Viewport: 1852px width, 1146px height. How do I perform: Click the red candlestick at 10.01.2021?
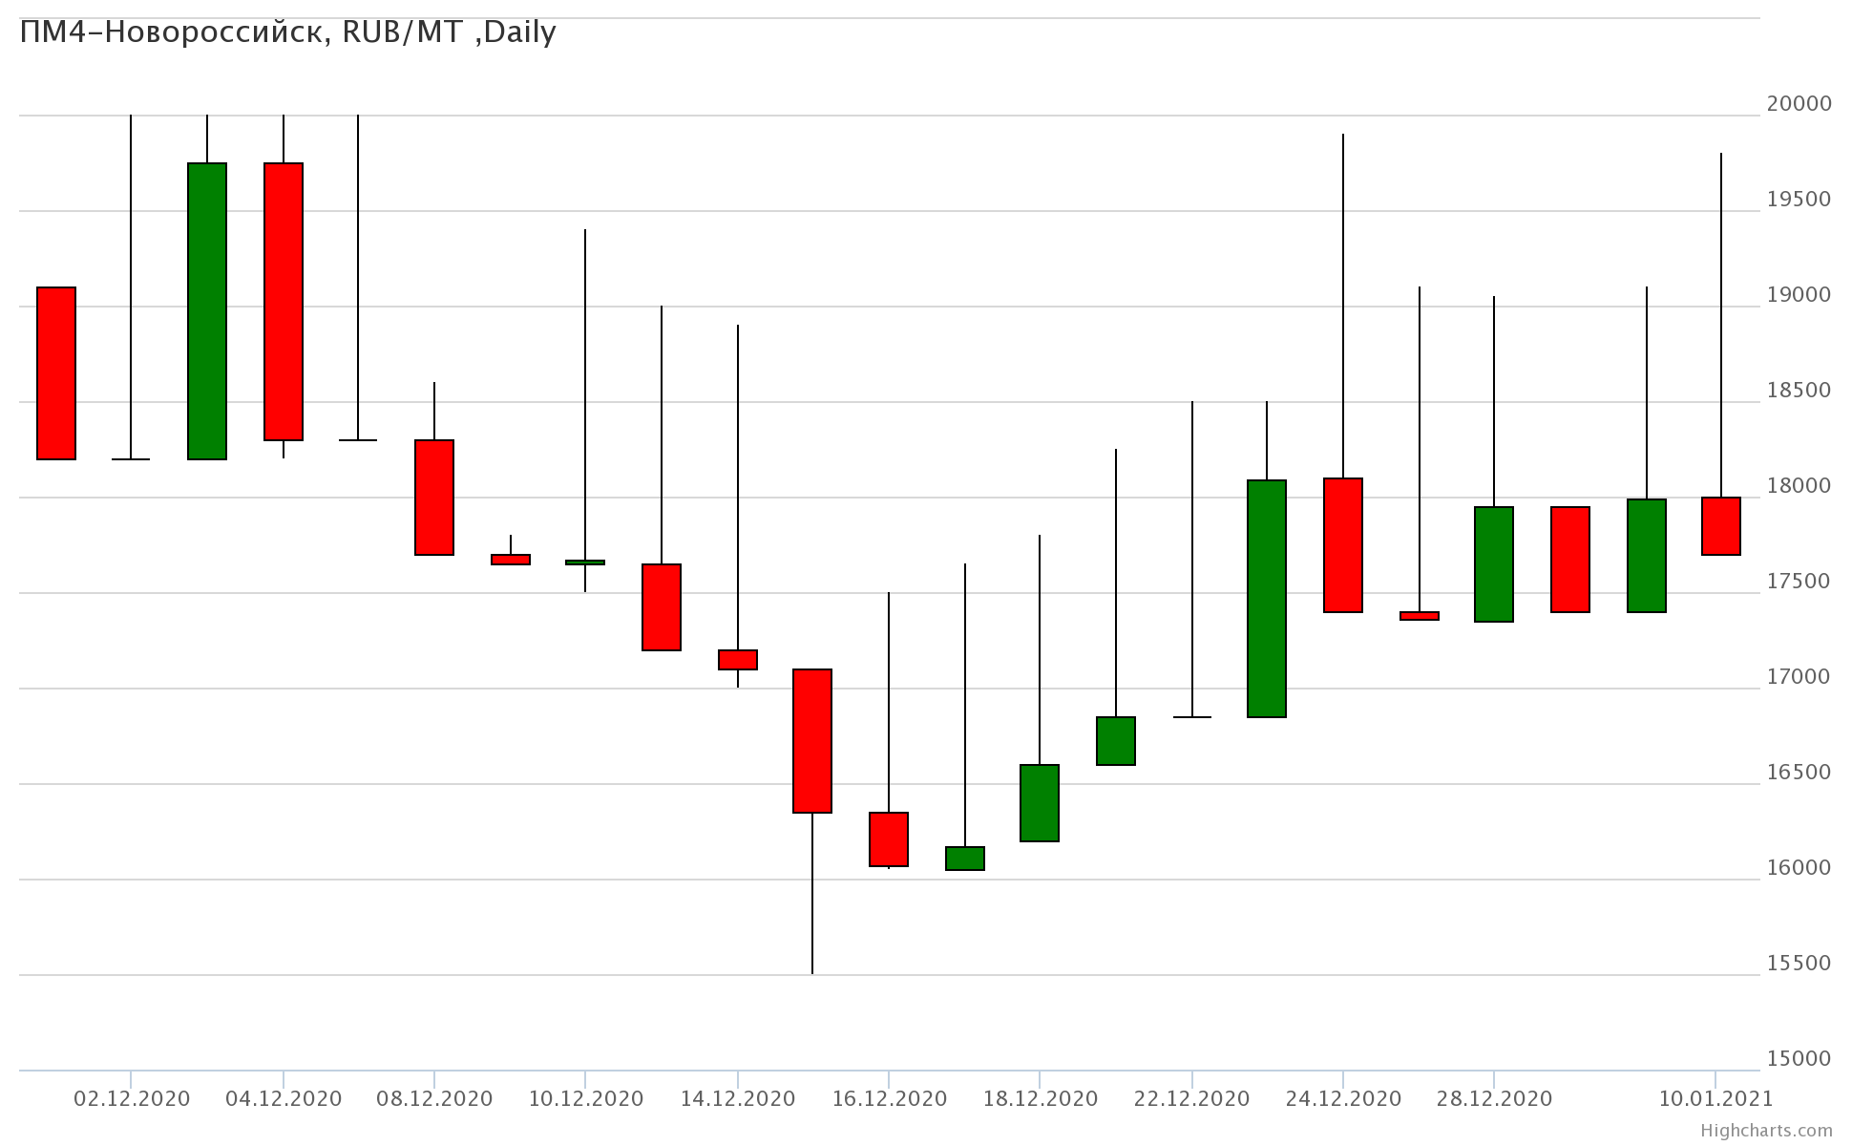click(x=1721, y=526)
